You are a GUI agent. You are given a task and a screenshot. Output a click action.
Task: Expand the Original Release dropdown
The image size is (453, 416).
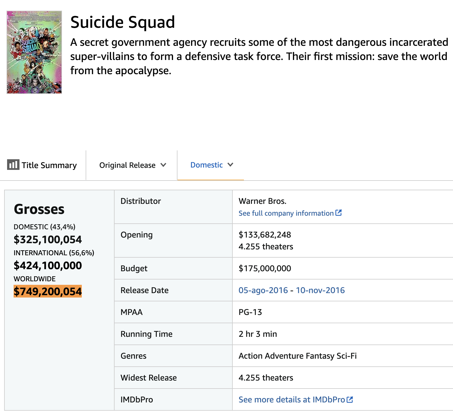click(133, 165)
